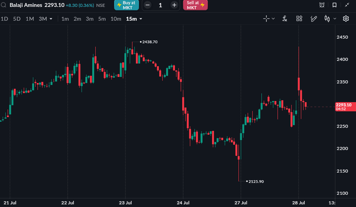Image resolution: width=356 pixels, height=207 pixels.
Task: Click the 2438.70 high price marker
Action: click(x=150, y=42)
